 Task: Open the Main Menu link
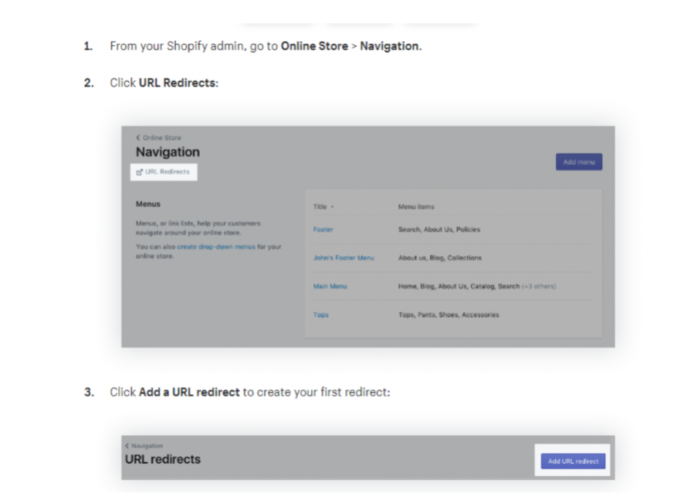tap(330, 286)
